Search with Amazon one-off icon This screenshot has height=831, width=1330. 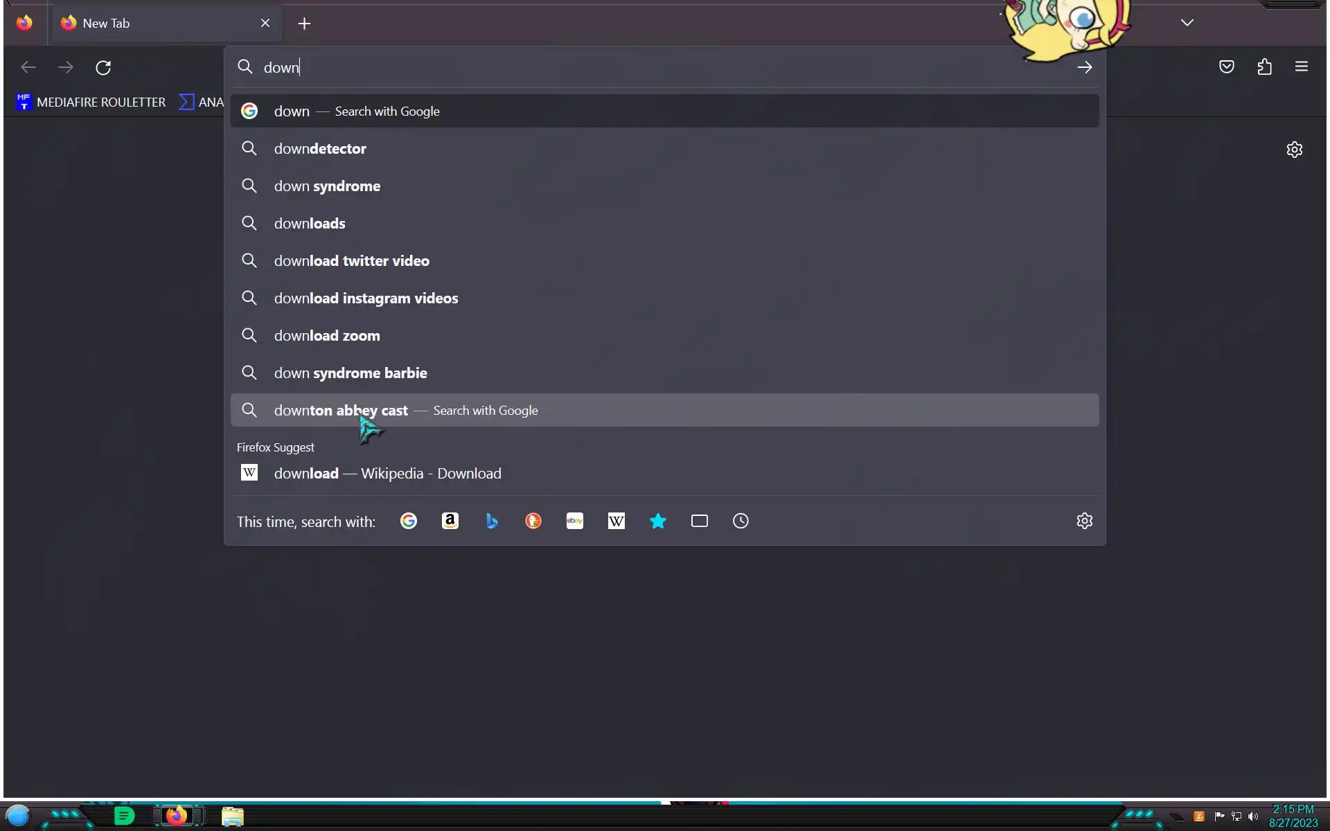click(x=450, y=521)
